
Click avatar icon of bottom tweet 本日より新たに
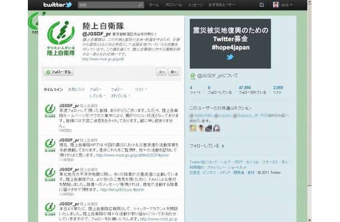(x=50, y=209)
